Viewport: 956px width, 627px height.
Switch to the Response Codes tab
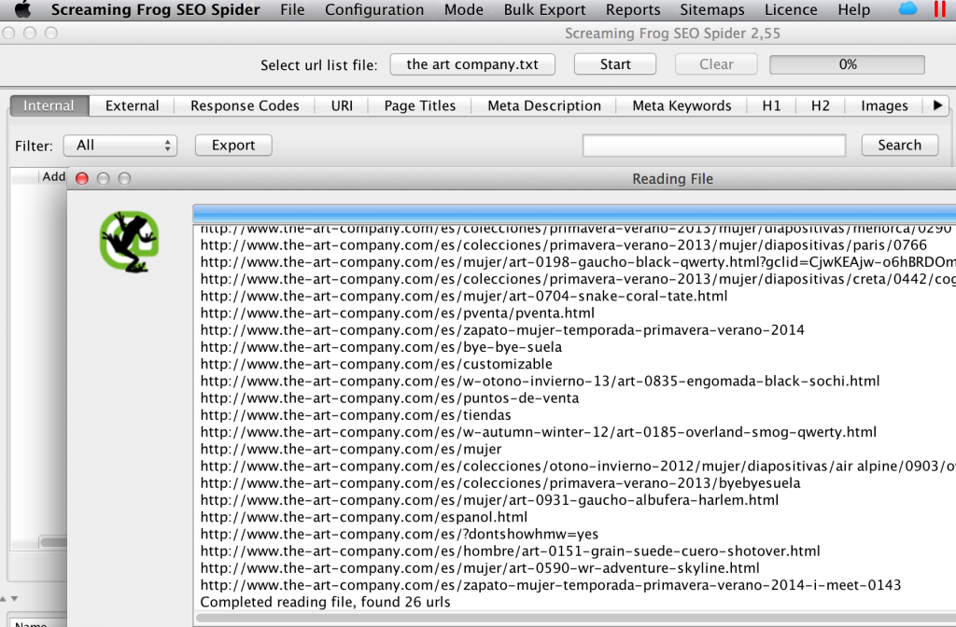(245, 106)
